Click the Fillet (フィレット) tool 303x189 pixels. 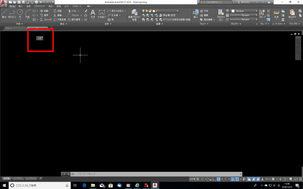coord(73,15)
